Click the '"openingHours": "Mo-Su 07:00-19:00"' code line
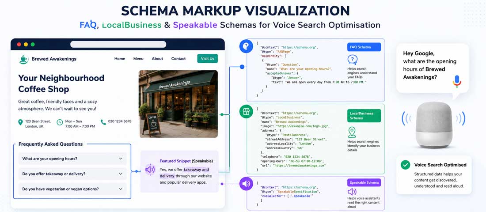The width and height of the screenshot is (486, 212). (292, 161)
